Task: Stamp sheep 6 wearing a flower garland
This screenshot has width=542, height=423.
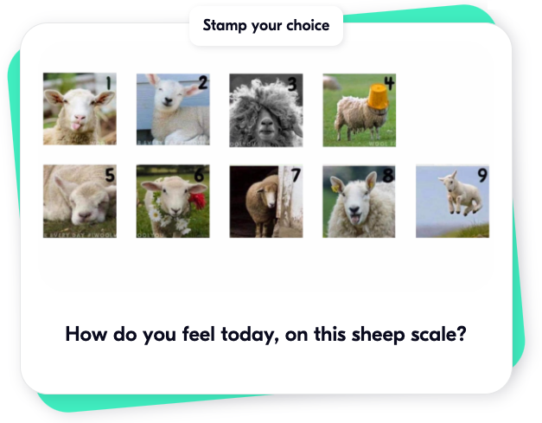Action: [x=173, y=202]
